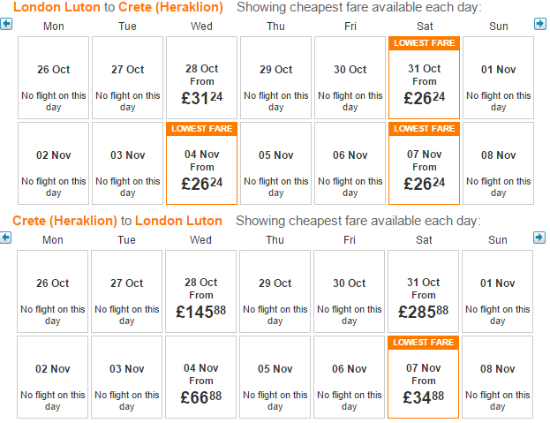Pick outbound 07 Nov fare £26.24
550x423 pixels.
[x=424, y=163]
